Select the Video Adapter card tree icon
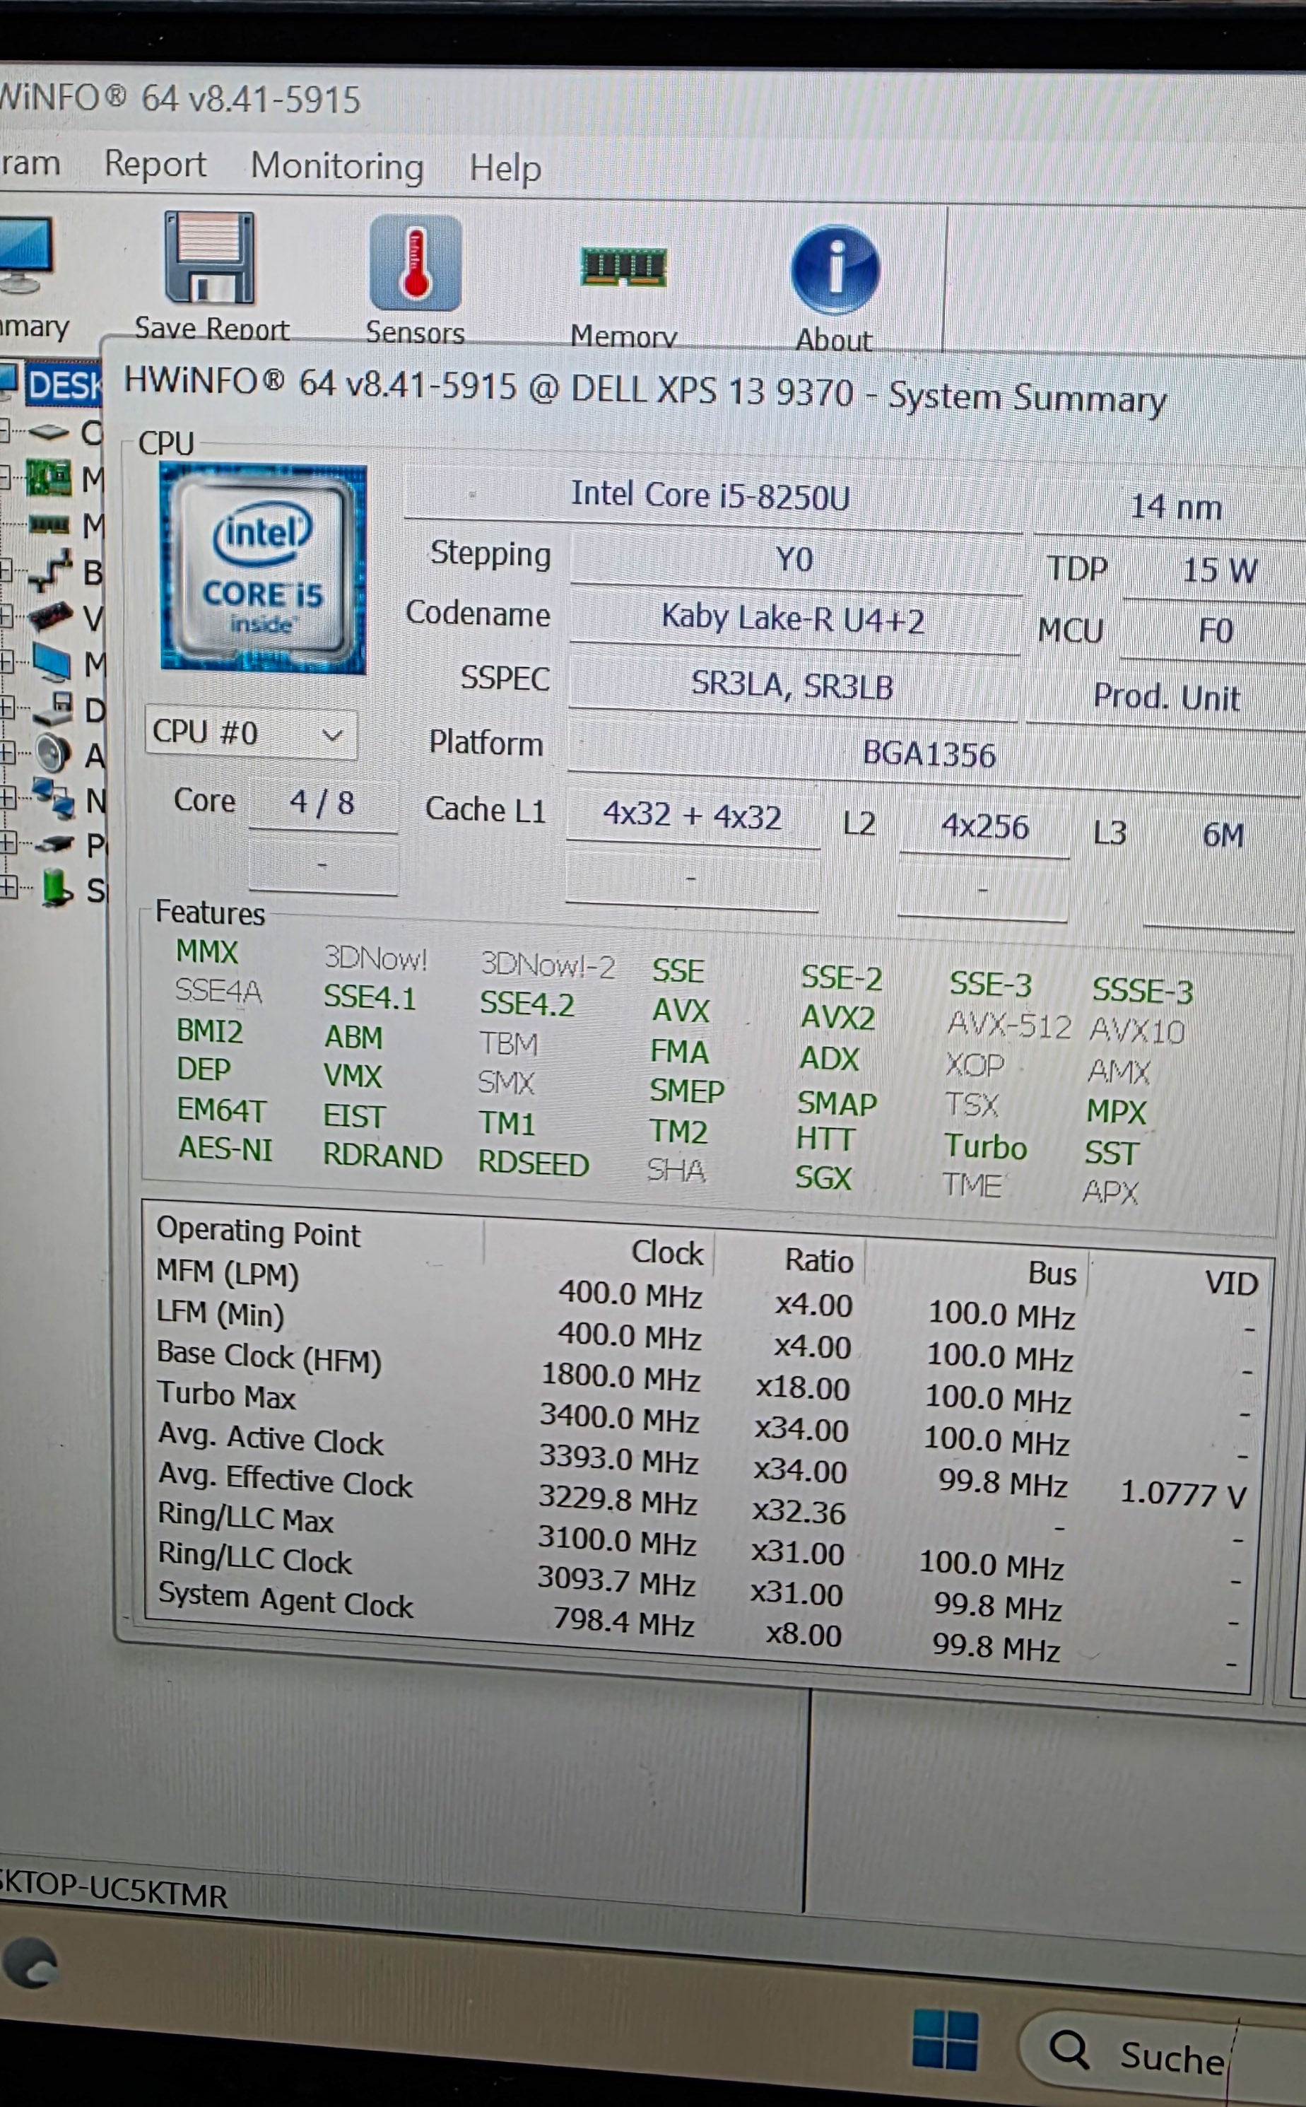Image resolution: width=1306 pixels, height=2107 pixels. 50,617
